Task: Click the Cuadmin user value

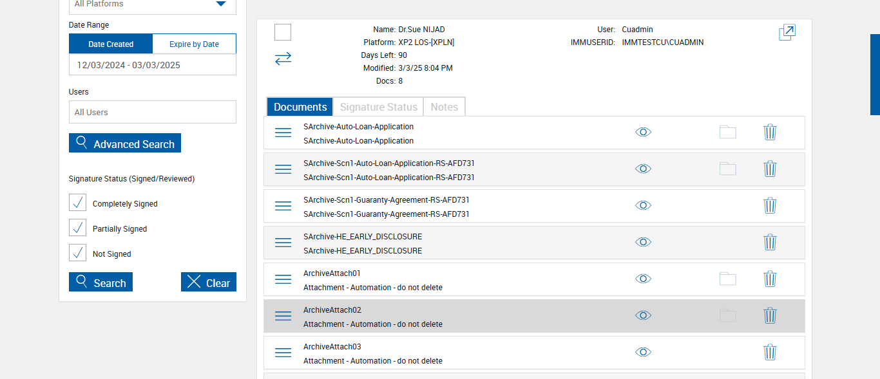Action: pos(637,30)
